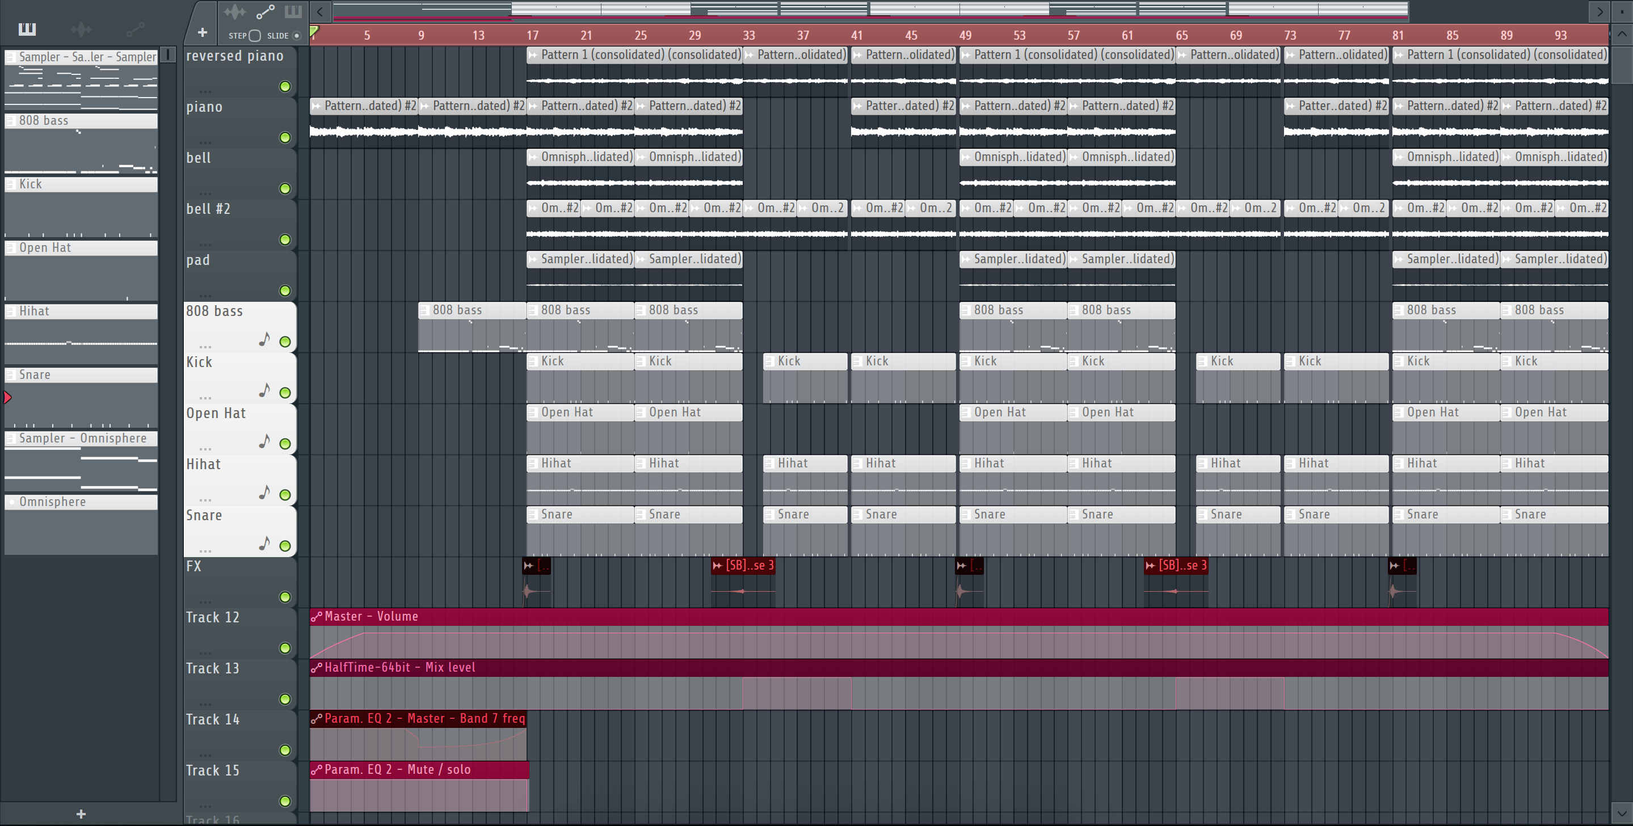The width and height of the screenshot is (1633, 826).
Task: Open clip menu of first piano track clip
Action: click(x=317, y=106)
